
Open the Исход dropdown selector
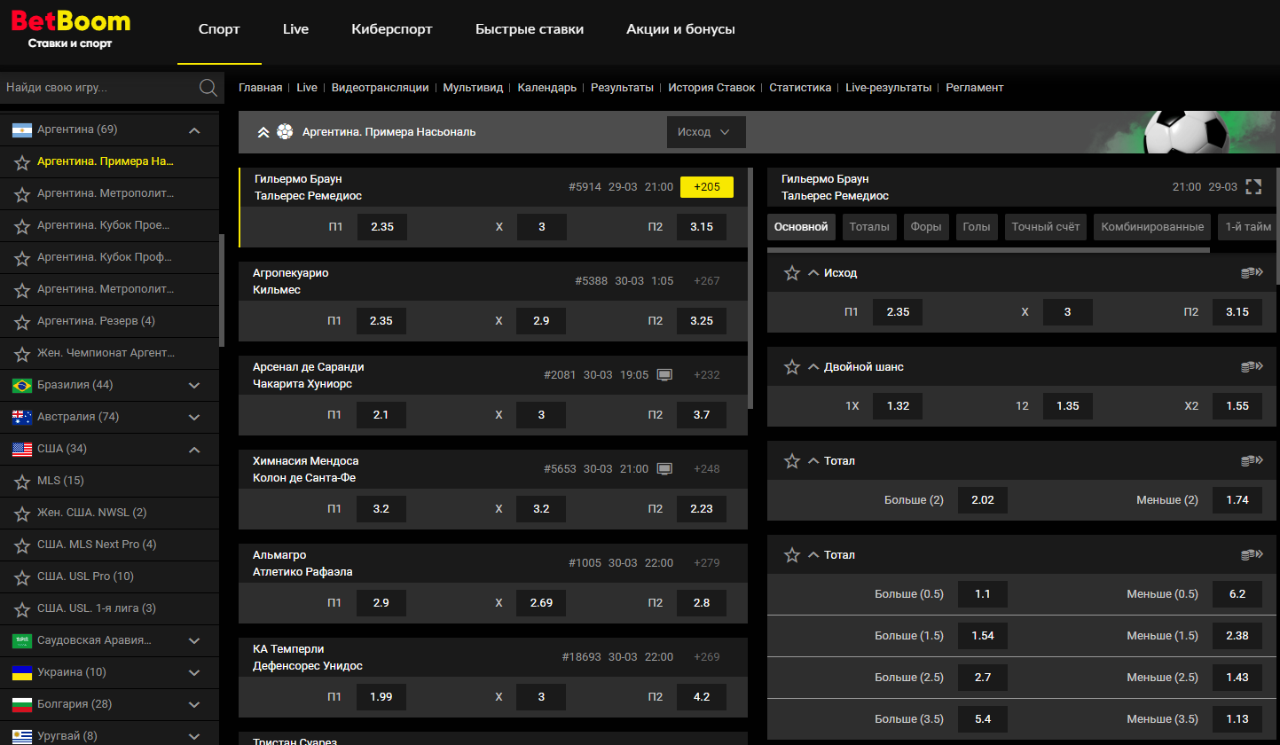[x=705, y=132]
